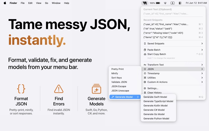The height and width of the screenshot is (131, 209).
Task: Expand the Utilities submenu chevron
Action: point(202,78)
